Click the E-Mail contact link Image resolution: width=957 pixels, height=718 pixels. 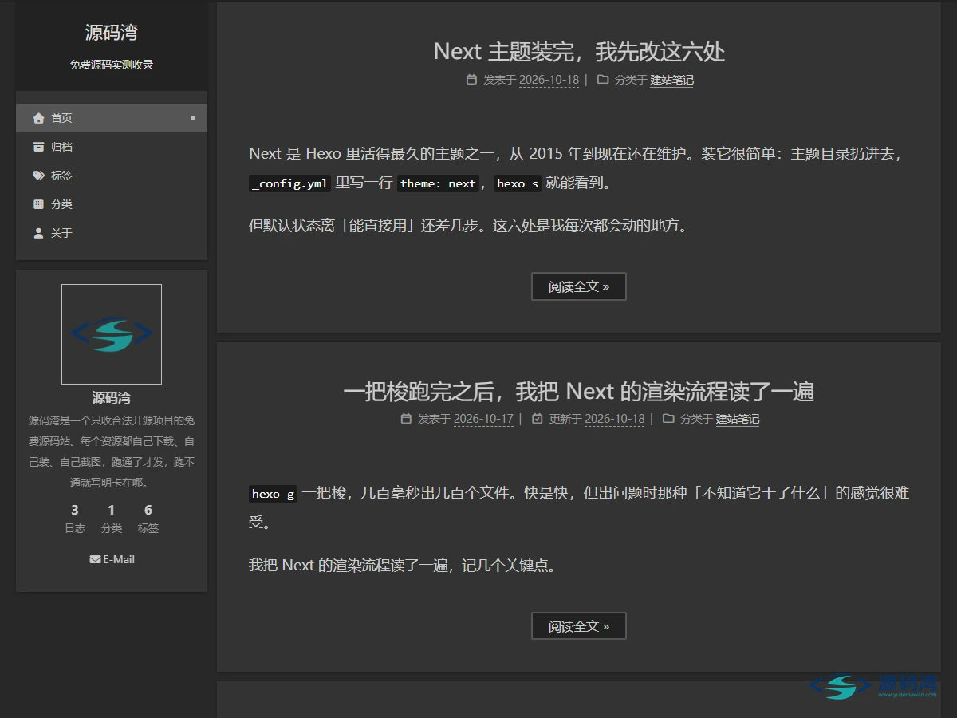[112, 559]
